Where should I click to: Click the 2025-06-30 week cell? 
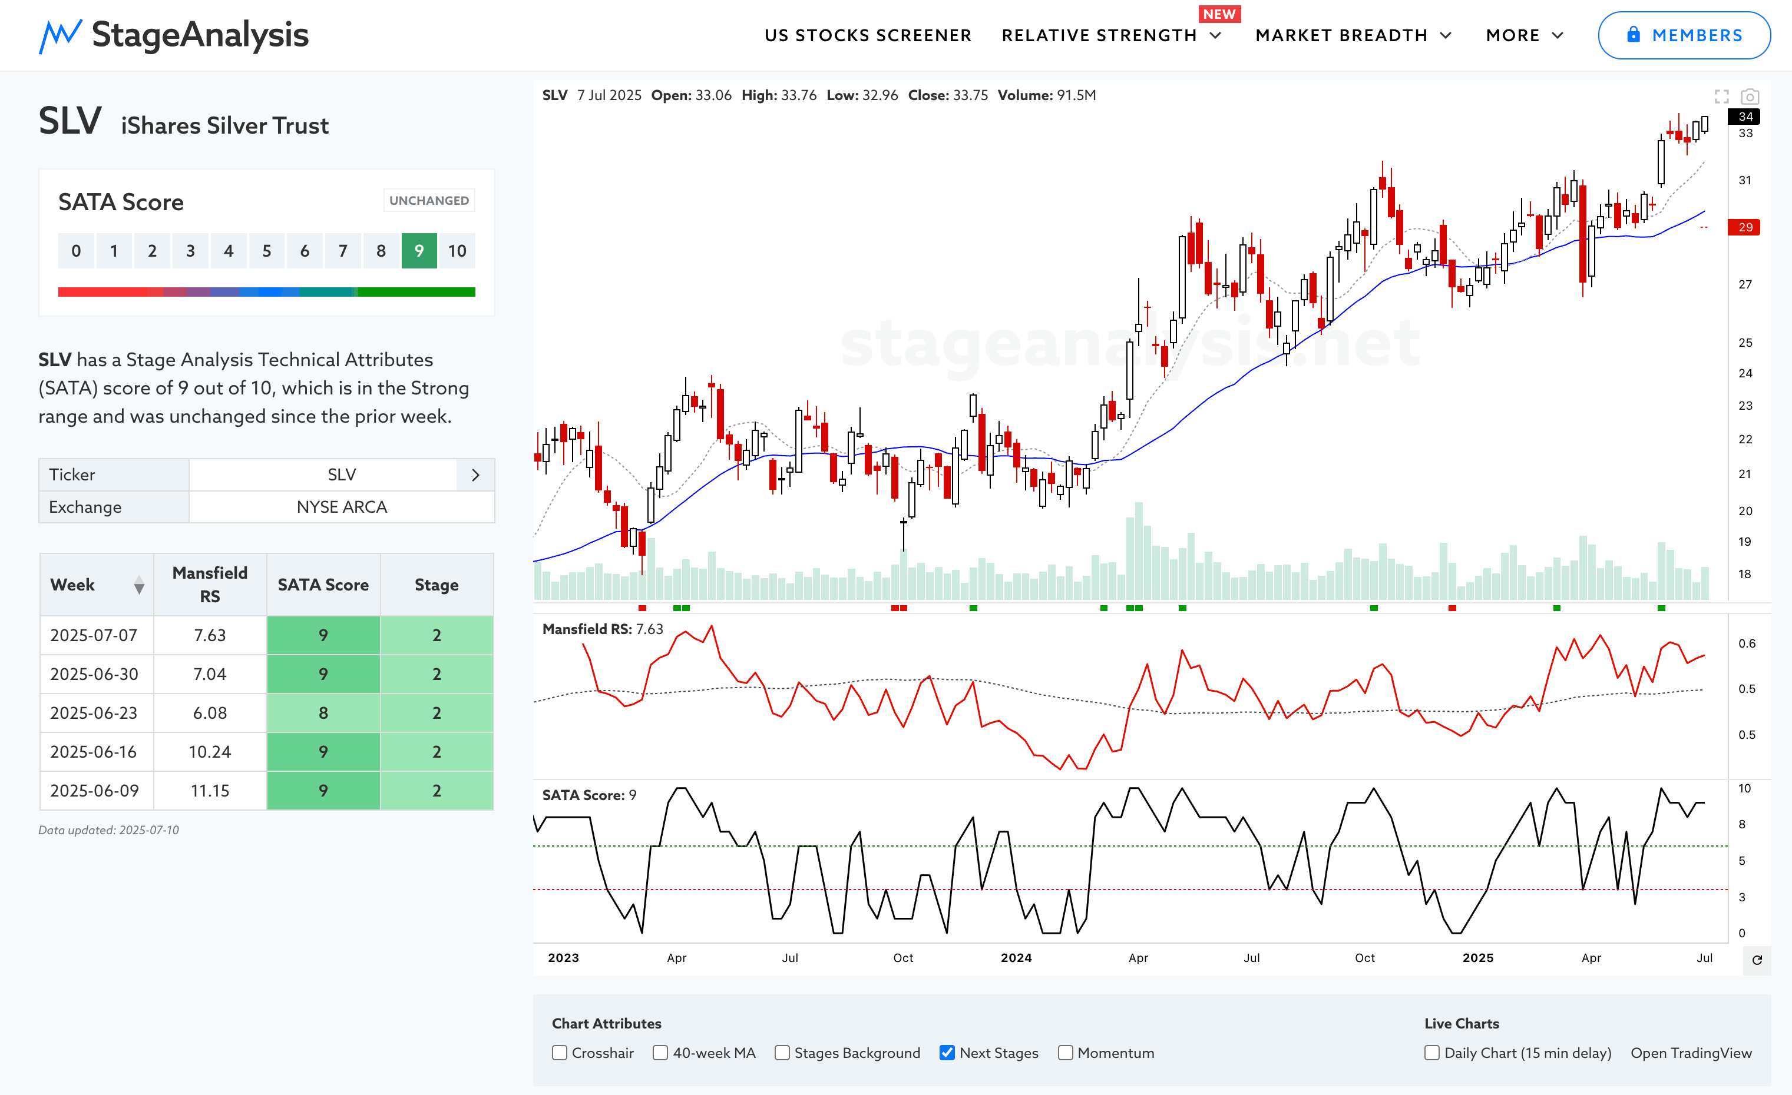pyautogui.click(x=97, y=673)
